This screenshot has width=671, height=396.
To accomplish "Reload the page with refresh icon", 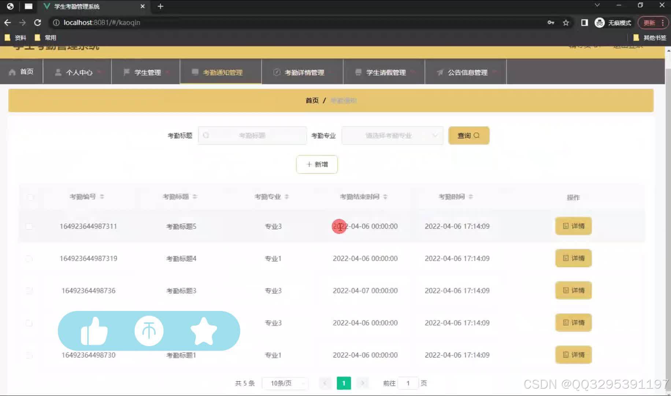I will pyautogui.click(x=37, y=23).
